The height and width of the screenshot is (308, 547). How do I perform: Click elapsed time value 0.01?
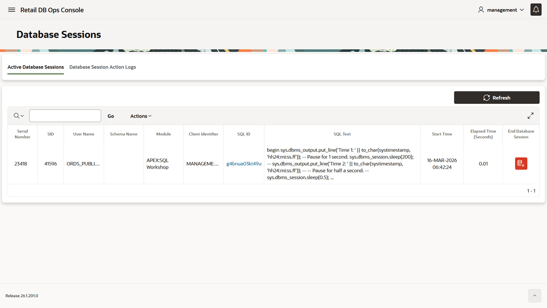(x=483, y=164)
